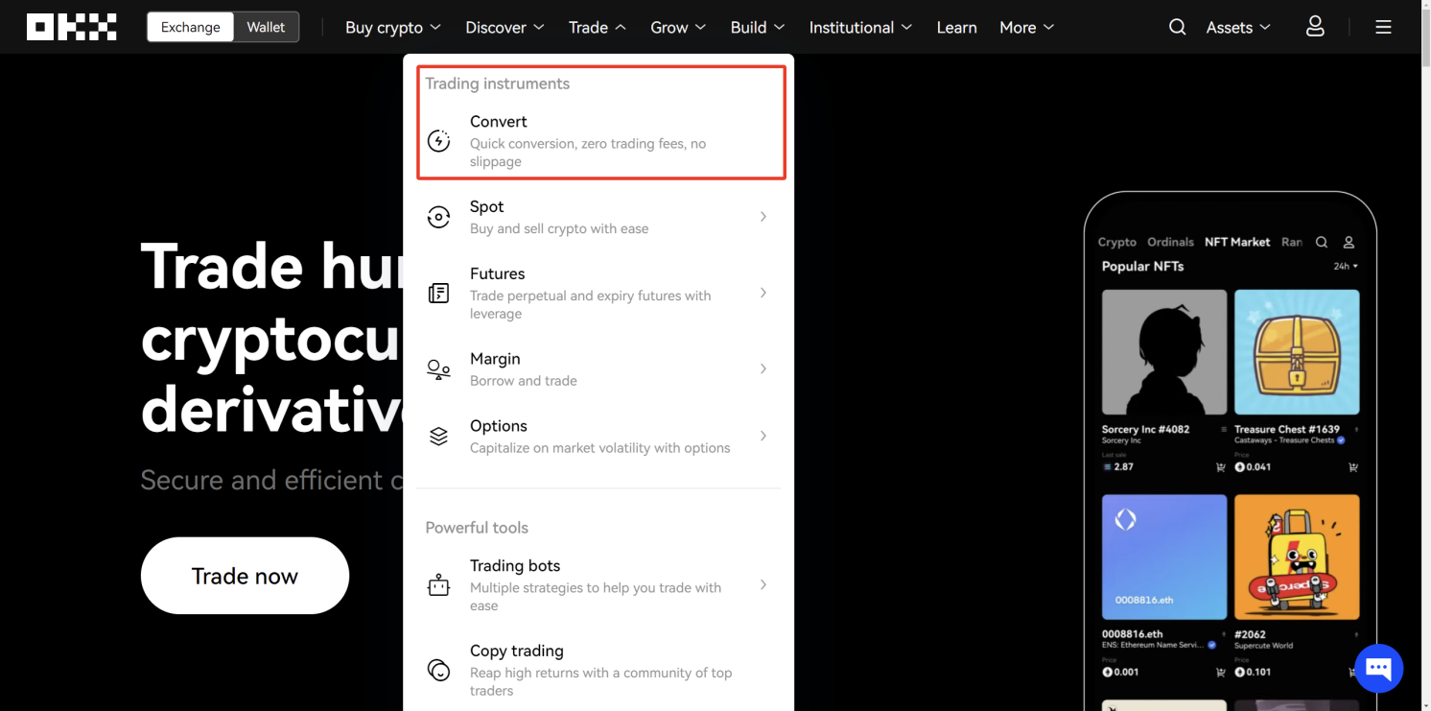This screenshot has height=711, width=1431.
Task: Open Sorcery Inc #4082 NFT thumbnail
Action: point(1164,352)
